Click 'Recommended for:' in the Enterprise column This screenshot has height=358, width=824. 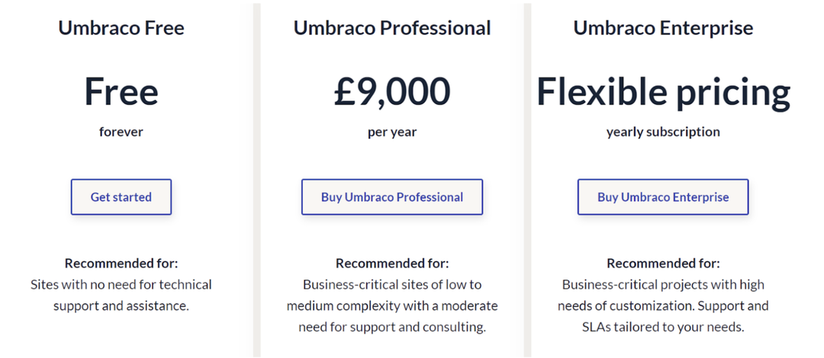click(x=664, y=263)
